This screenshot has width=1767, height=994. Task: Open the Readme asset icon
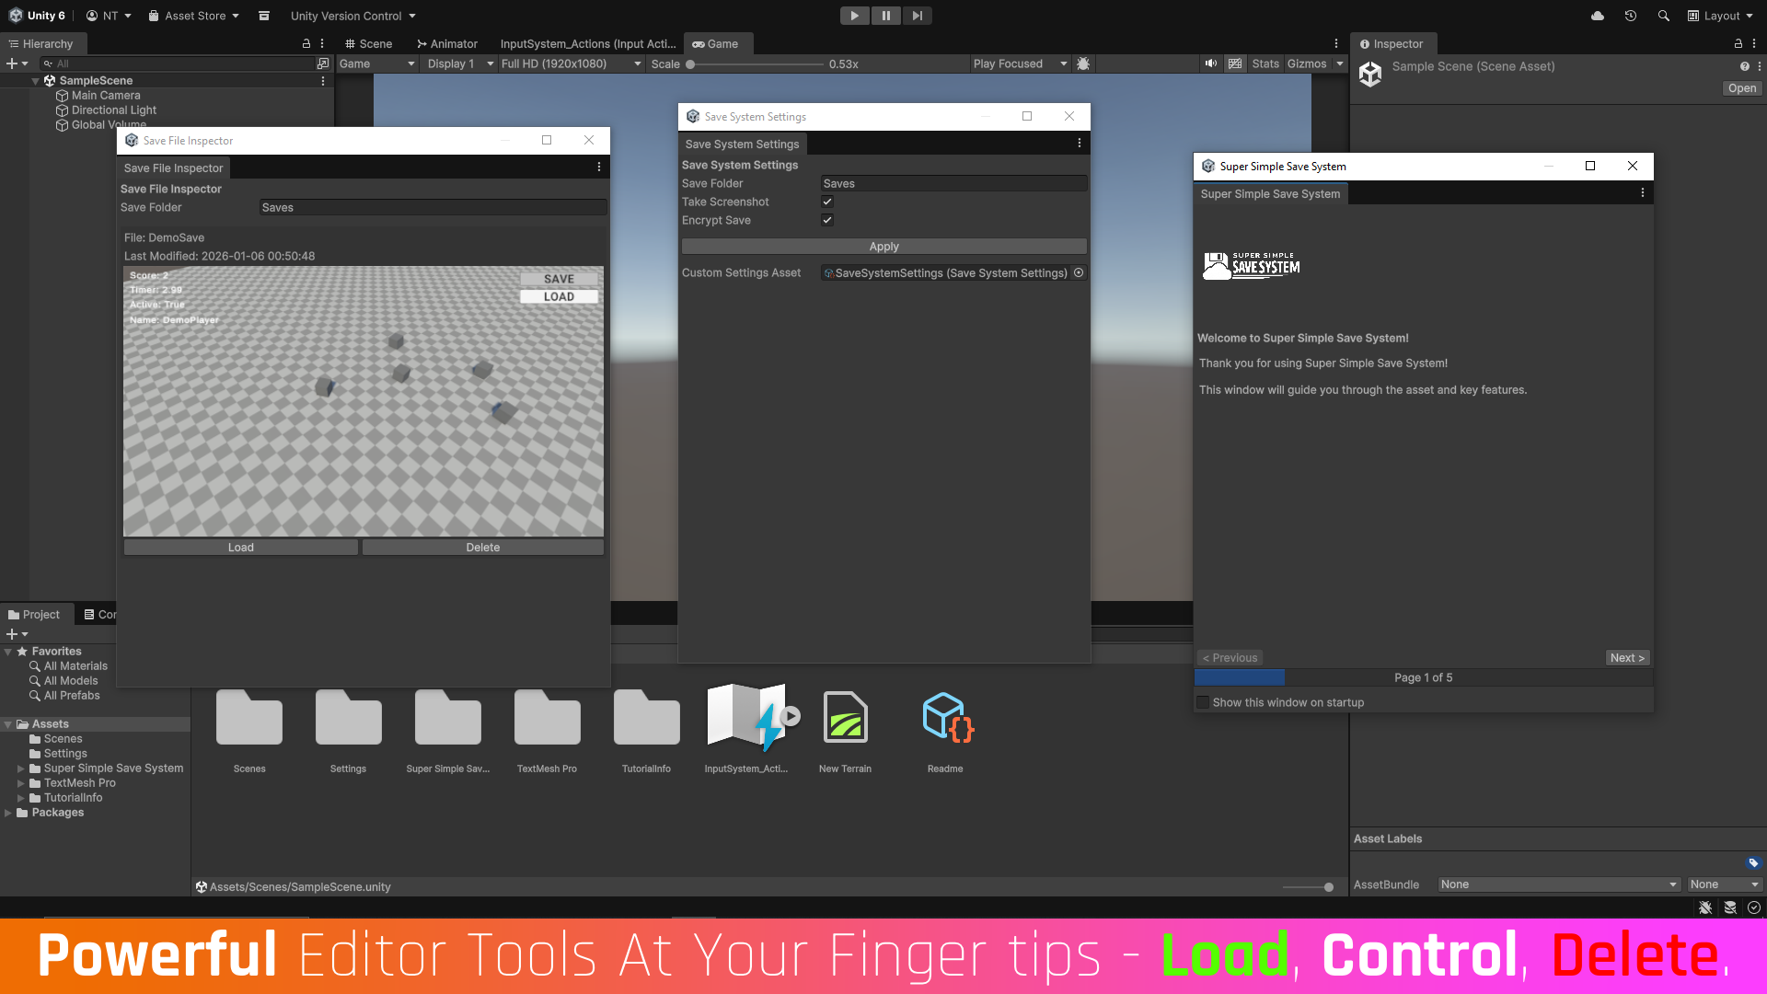pos(945,718)
